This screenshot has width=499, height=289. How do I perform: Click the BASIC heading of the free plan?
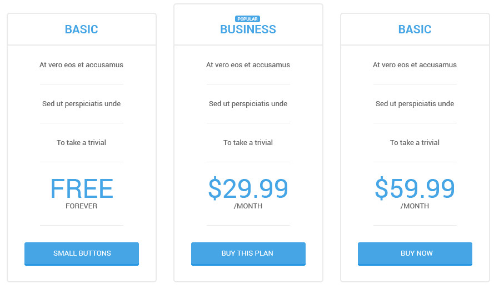(81, 29)
